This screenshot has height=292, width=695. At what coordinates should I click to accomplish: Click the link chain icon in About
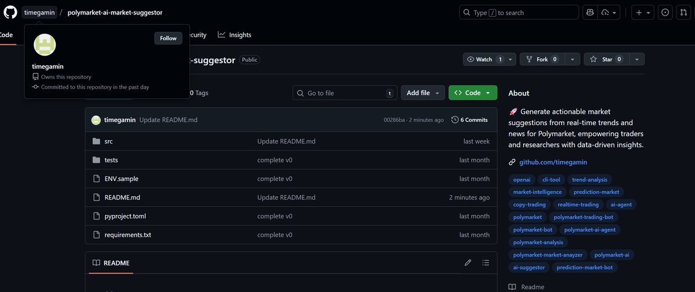coord(512,162)
